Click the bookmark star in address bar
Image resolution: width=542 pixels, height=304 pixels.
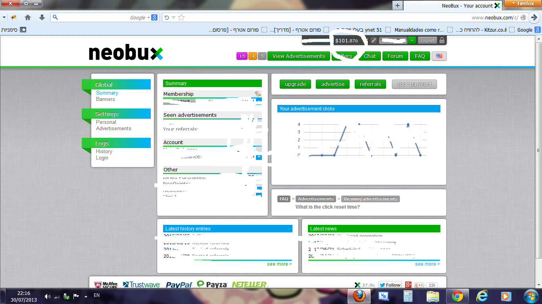click(x=181, y=17)
